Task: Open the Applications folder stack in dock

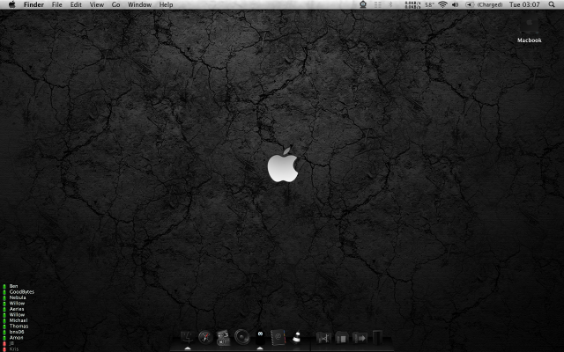Action: tap(323, 338)
